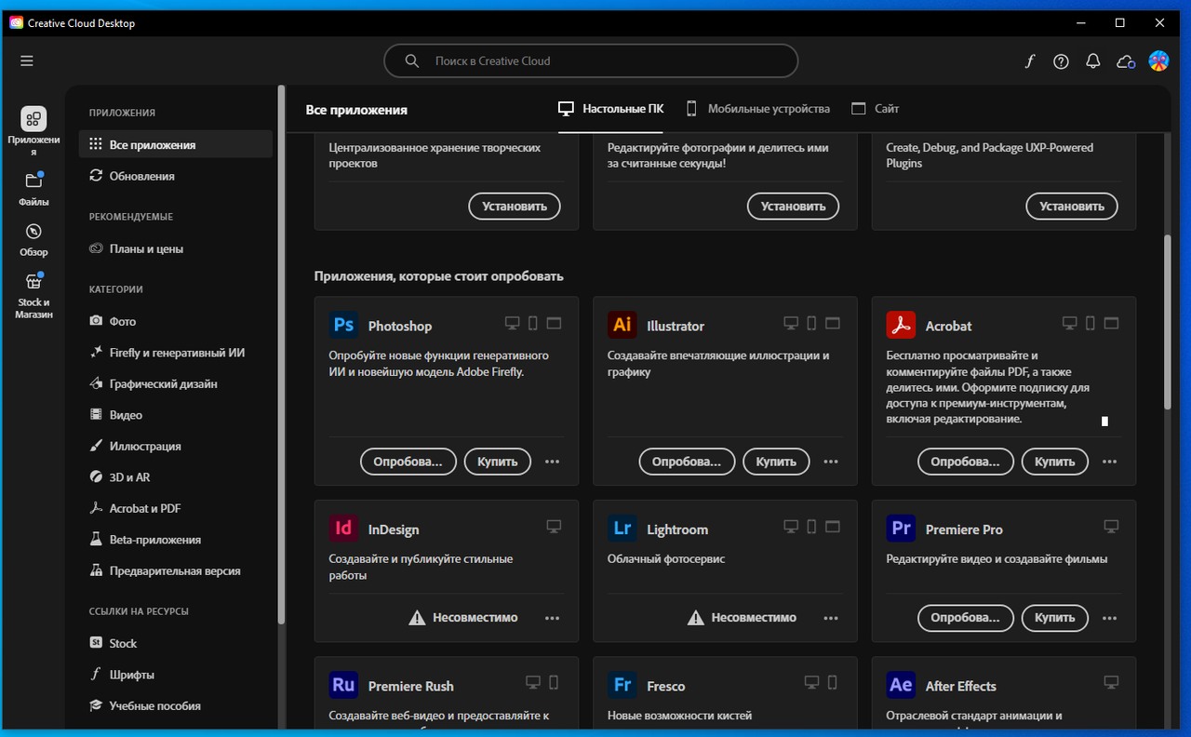Open more options for InDesign

(x=552, y=618)
